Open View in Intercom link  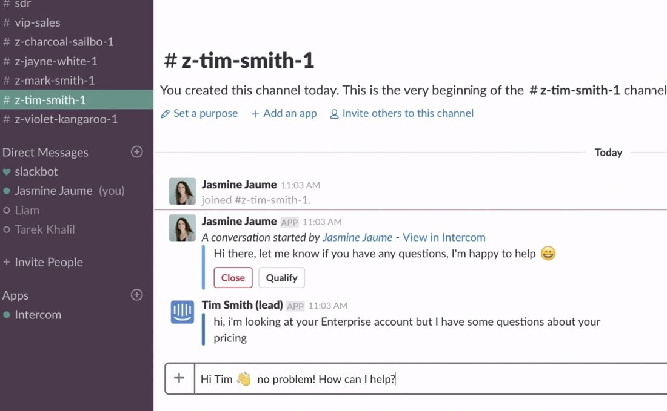pyautogui.click(x=444, y=237)
